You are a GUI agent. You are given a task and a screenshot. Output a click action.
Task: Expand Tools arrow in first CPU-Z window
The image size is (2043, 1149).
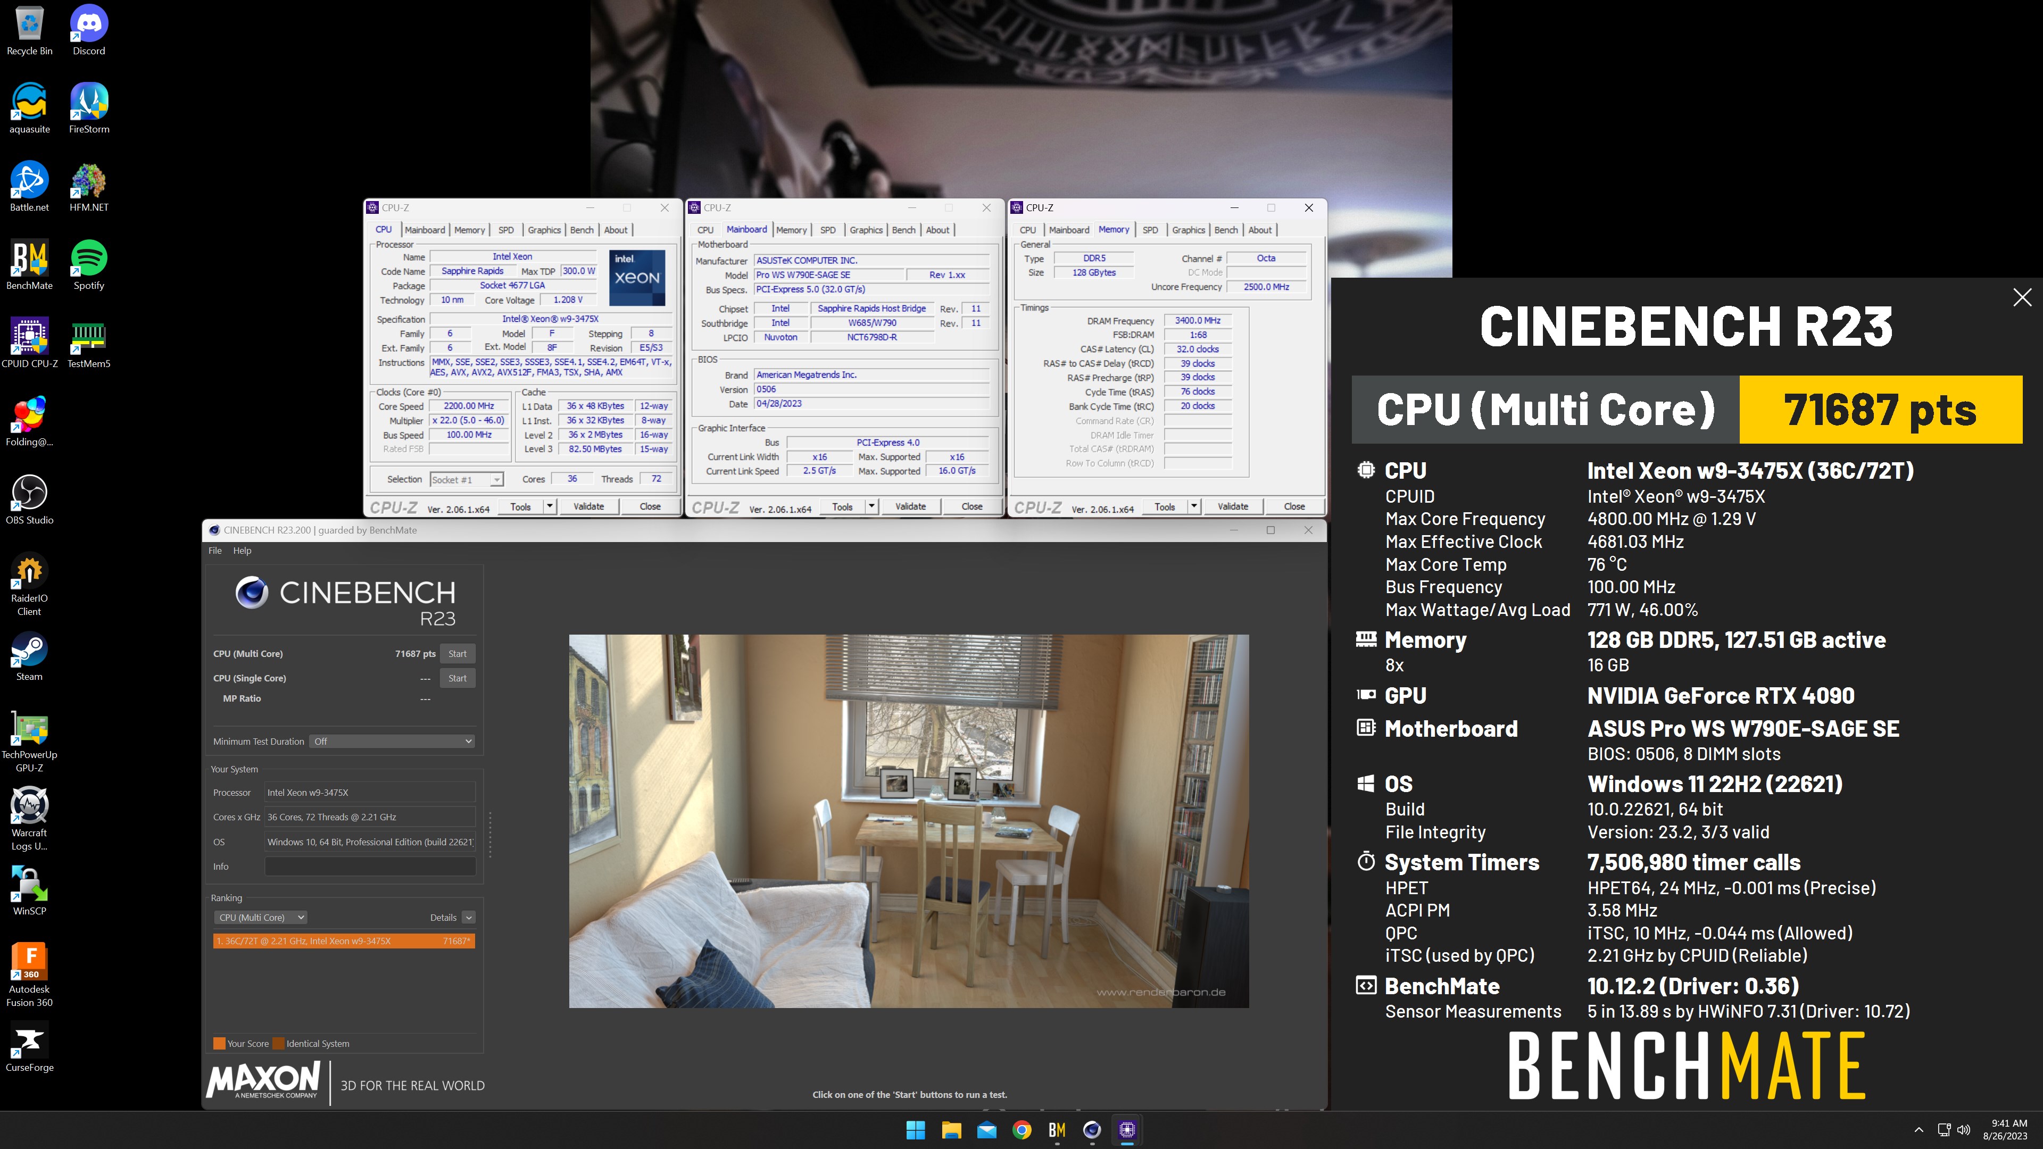(x=550, y=507)
